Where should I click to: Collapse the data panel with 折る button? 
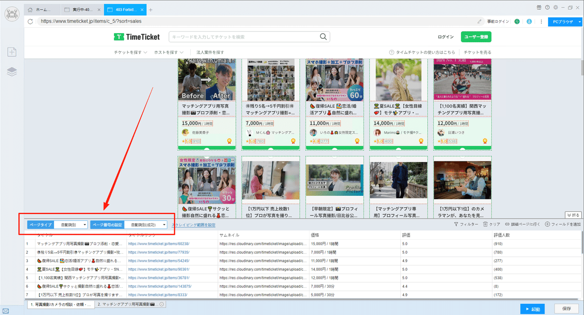pyautogui.click(x=573, y=214)
